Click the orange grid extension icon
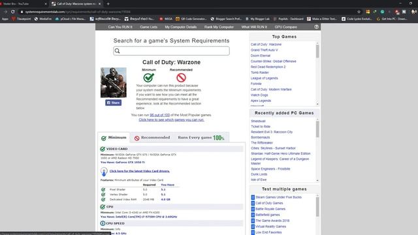Screen dimensions: 418x235 368,12
